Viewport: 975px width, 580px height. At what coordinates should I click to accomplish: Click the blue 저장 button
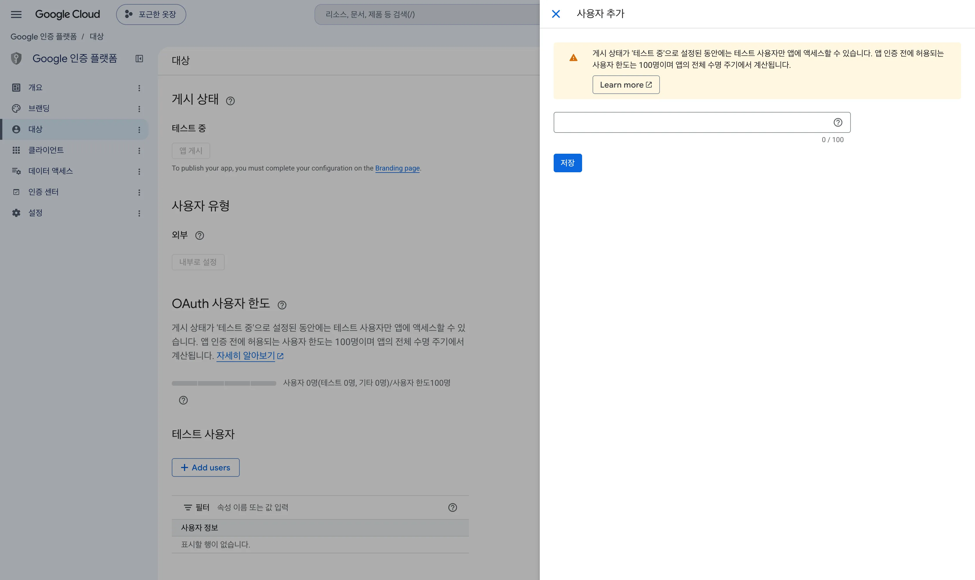568,163
